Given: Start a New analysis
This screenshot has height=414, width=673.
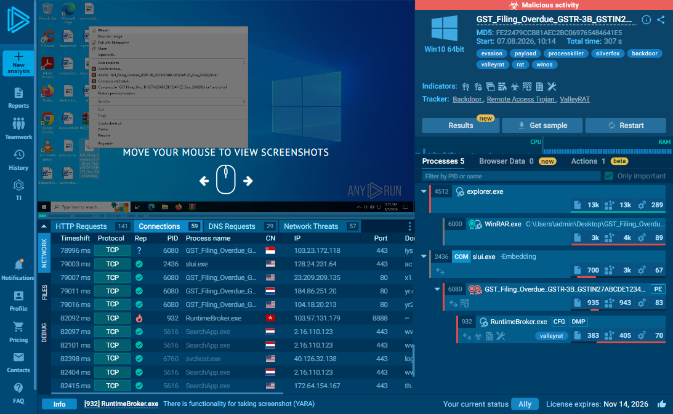Looking at the screenshot, I should pyautogui.click(x=18, y=63).
